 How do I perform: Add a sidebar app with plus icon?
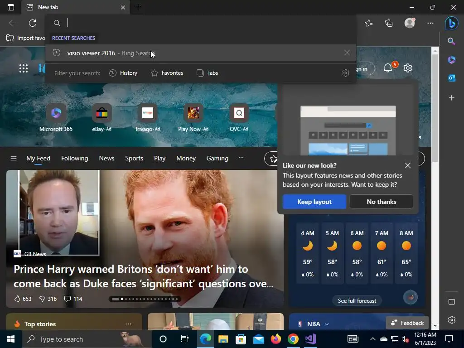tap(452, 97)
